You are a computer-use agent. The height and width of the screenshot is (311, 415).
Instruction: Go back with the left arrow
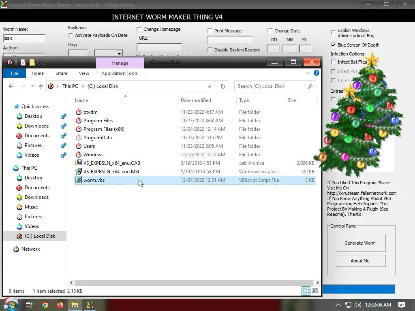pos(11,86)
